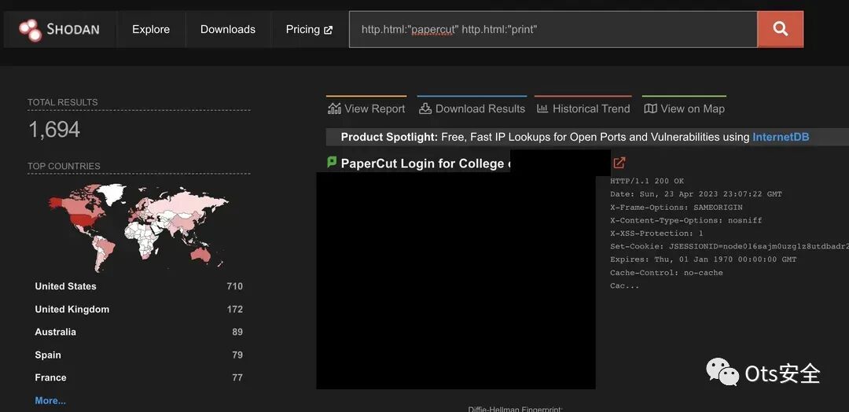This screenshot has height=412, width=849.
Task: Select United States count 710
Action: (234, 286)
